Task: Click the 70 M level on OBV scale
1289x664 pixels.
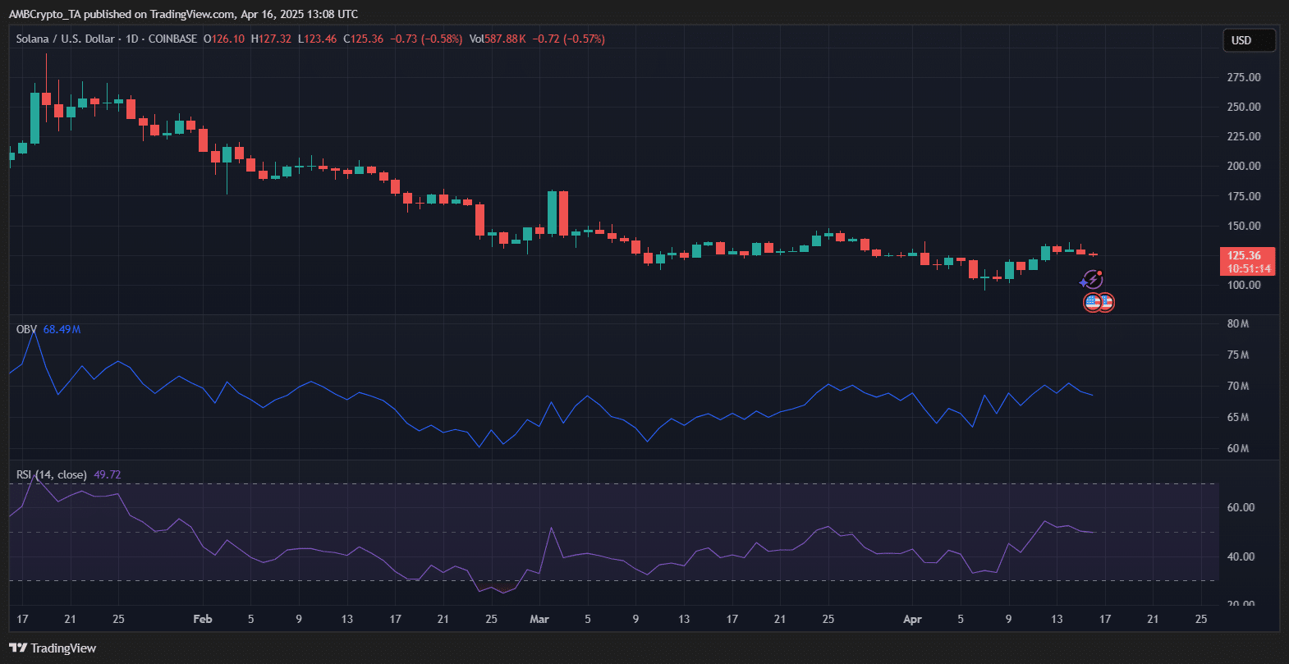Action: 1237,386
